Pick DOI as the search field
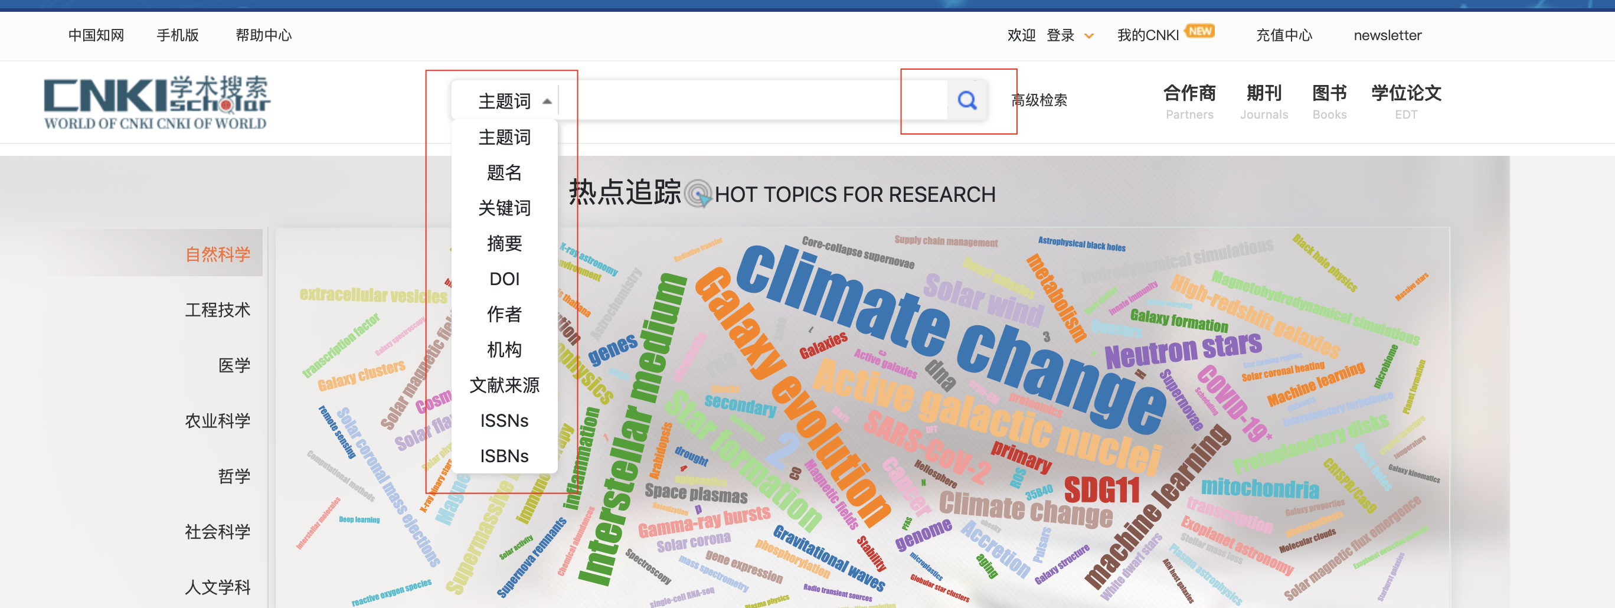Screen dimensions: 1615x608 click(x=504, y=279)
